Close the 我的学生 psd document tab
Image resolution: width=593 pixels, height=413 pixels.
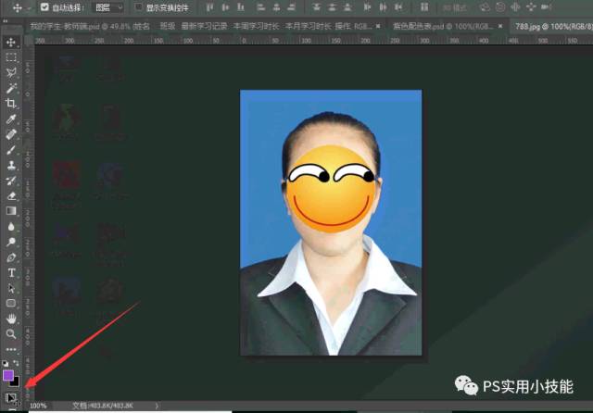378,26
